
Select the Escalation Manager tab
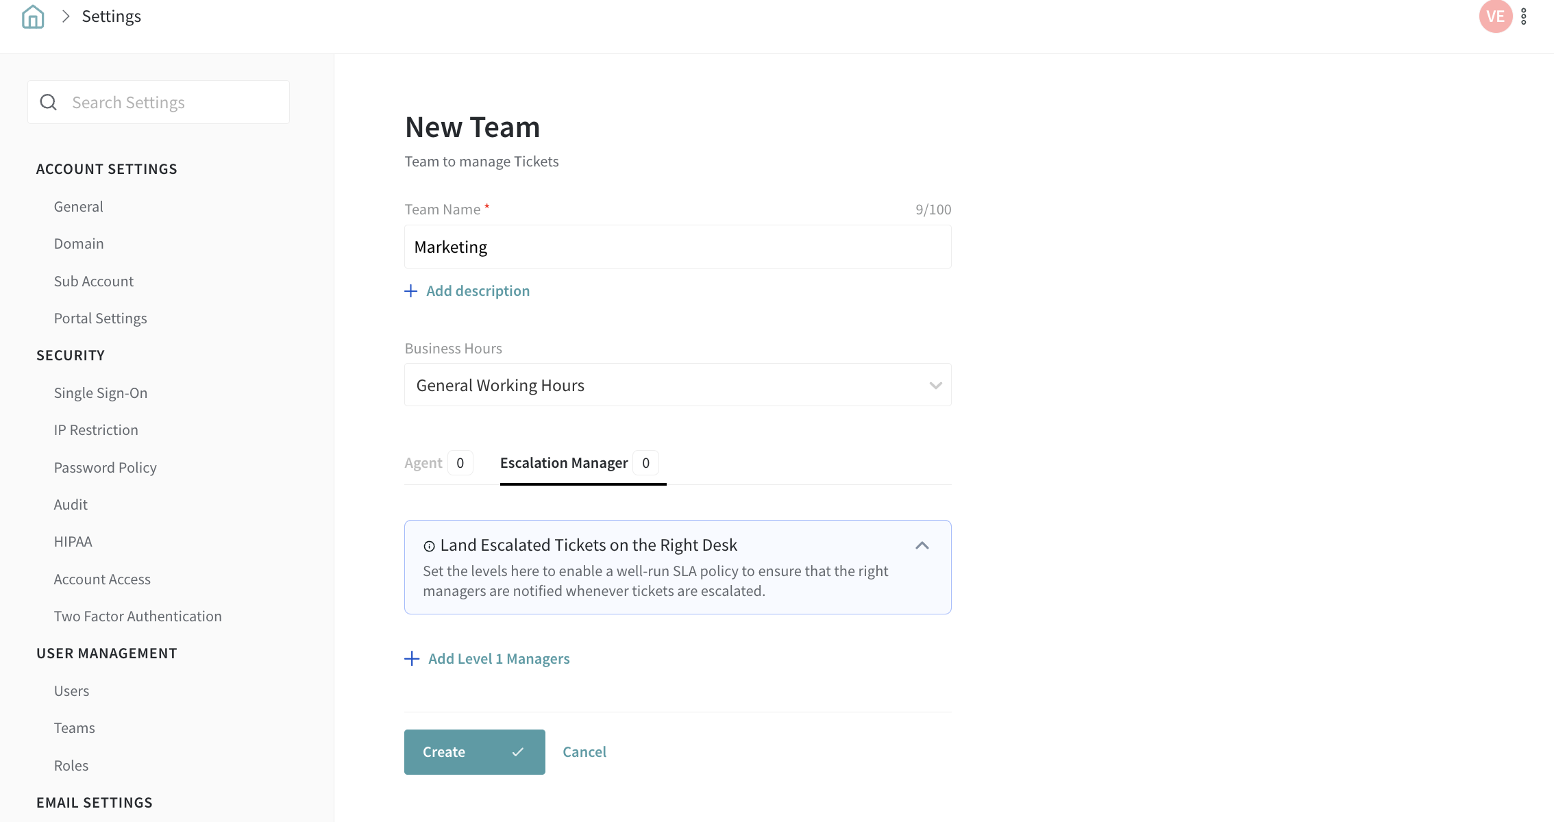coord(564,463)
